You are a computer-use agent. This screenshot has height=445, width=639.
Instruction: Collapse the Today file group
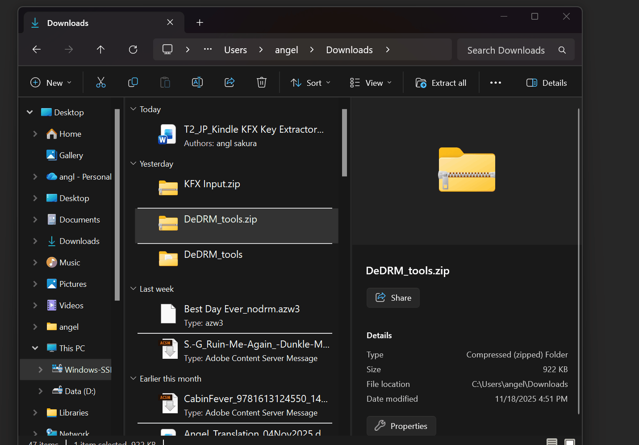coord(133,109)
